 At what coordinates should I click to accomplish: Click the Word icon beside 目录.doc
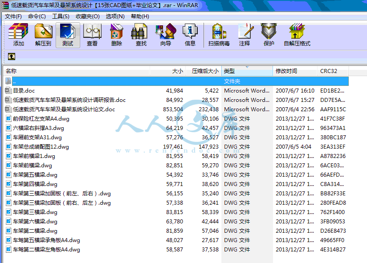click(x=8, y=90)
